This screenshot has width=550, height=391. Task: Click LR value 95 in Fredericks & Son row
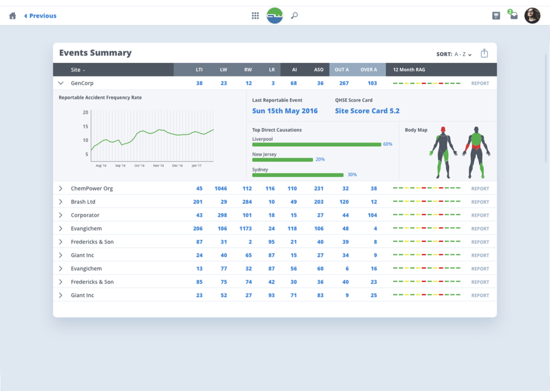[x=271, y=242]
